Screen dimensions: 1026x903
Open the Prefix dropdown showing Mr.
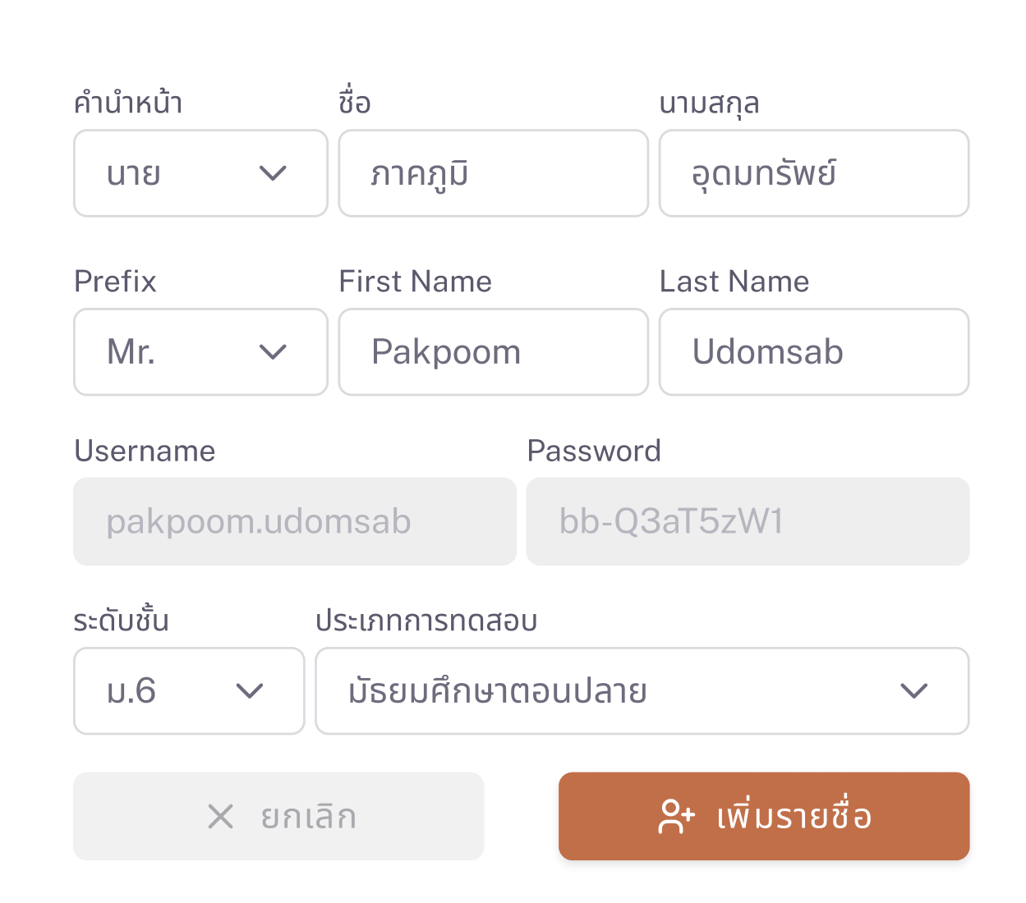pos(200,352)
